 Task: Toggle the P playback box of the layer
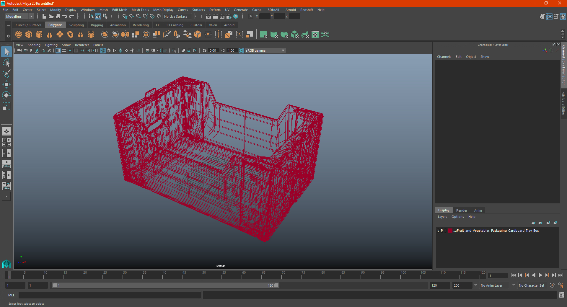coord(442,231)
